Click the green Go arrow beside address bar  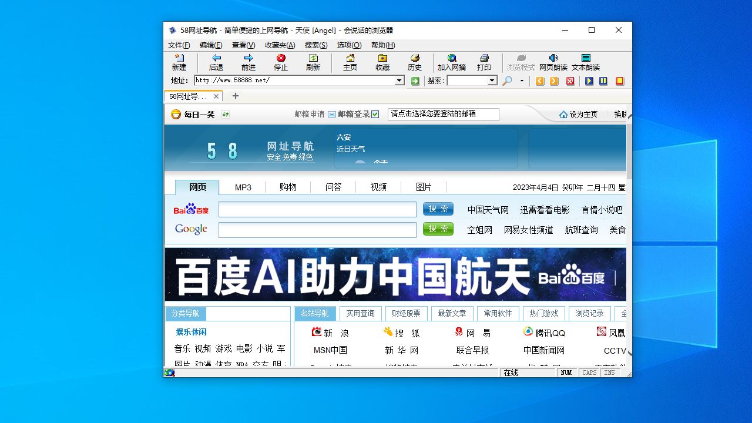tap(415, 80)
